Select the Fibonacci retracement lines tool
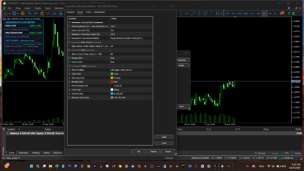The width and height of the screenshot is (304, 171). [205, 13]
